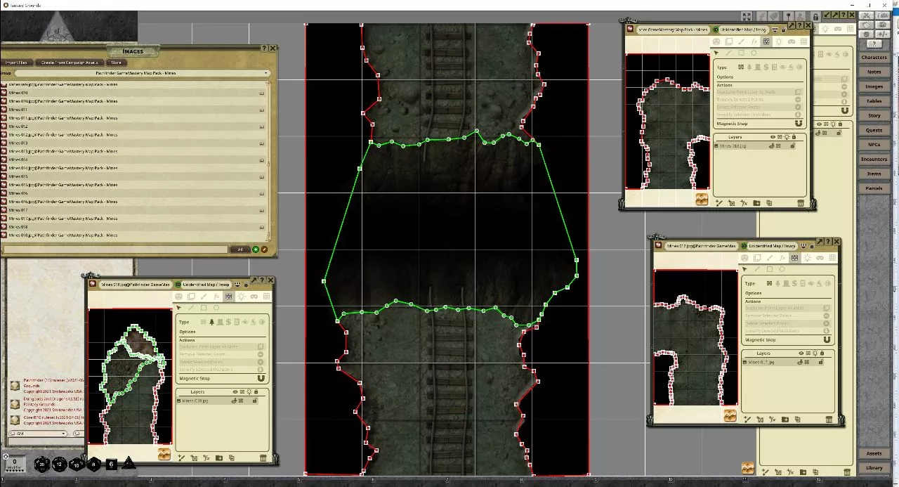Open Unidentified Map tab in Mines 017 window
The width and height of the screenshot is (899, 487).
pos(772,246)
